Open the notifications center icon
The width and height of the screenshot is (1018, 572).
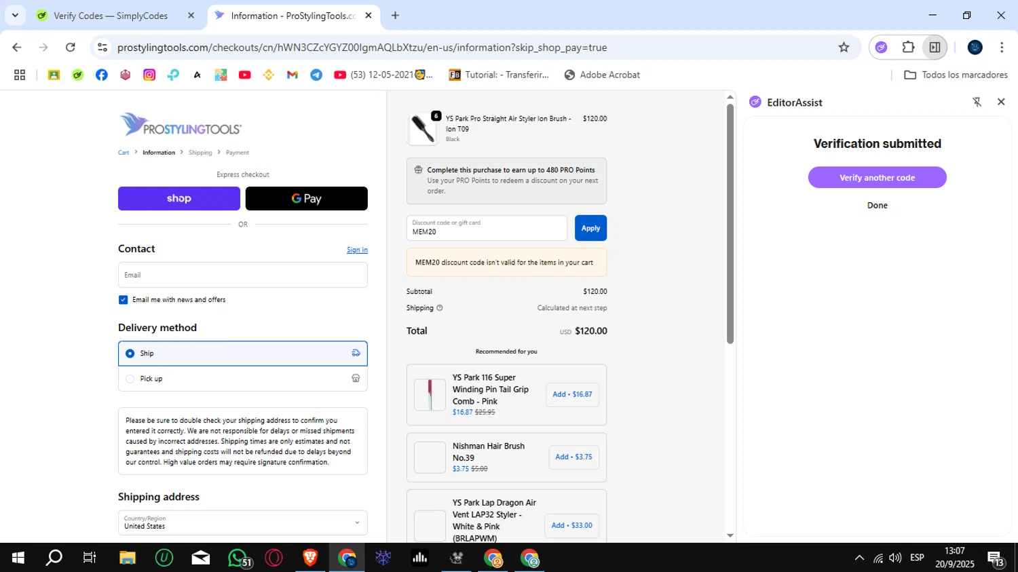click(996, 559)
